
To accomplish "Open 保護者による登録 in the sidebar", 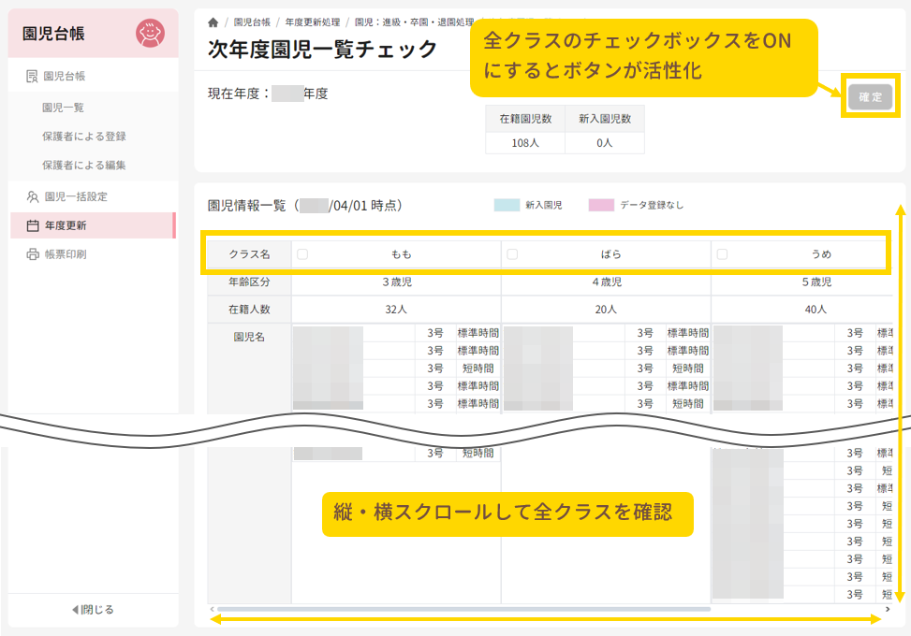I will click(x=84, y=137).
